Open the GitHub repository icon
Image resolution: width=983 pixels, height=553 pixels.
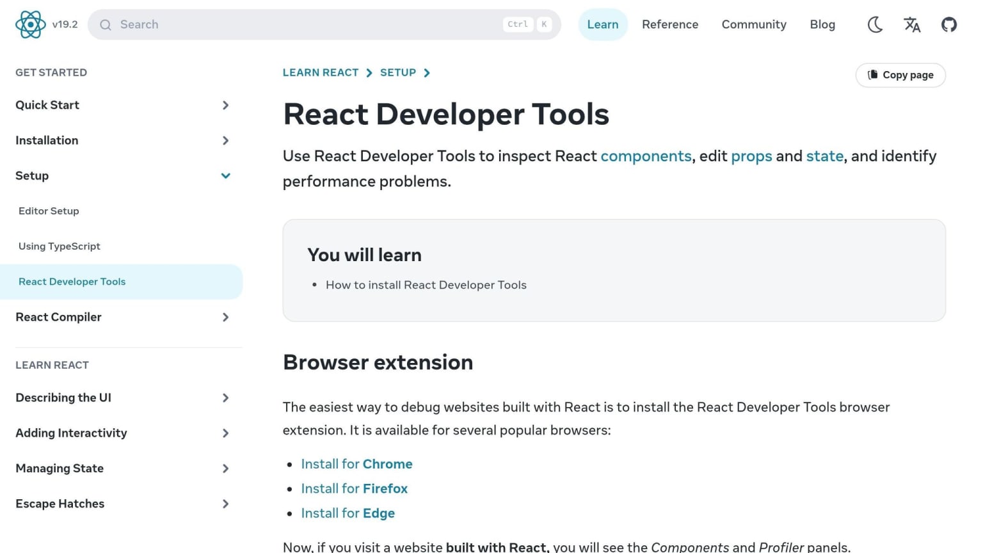[949, 24]
